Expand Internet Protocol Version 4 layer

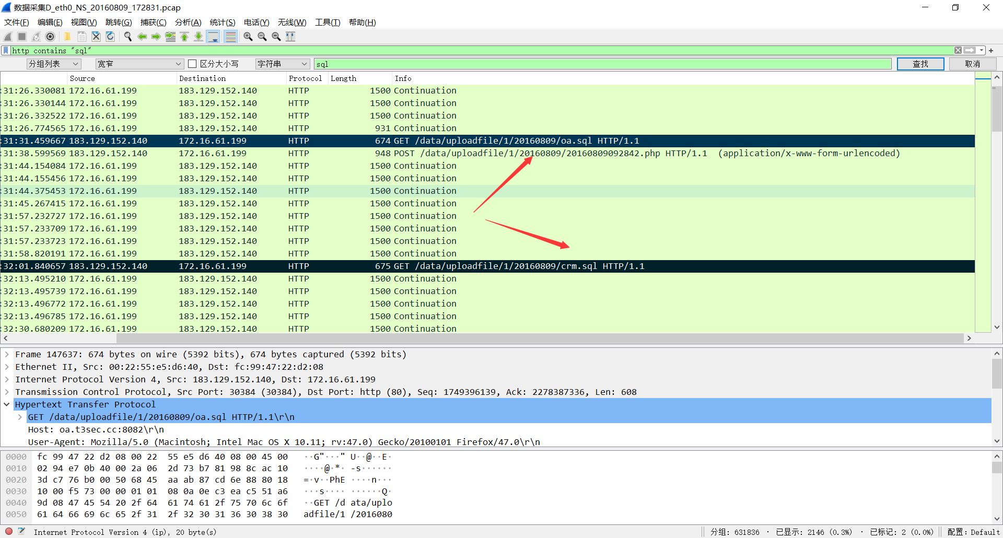[7, 379]
